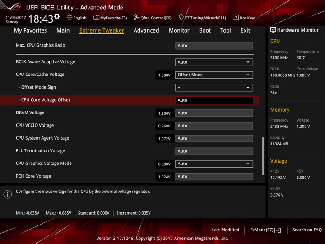Viewport: 325px width, 244px height.
Task: Switch to EzMode(F7)
Action: 265,230
